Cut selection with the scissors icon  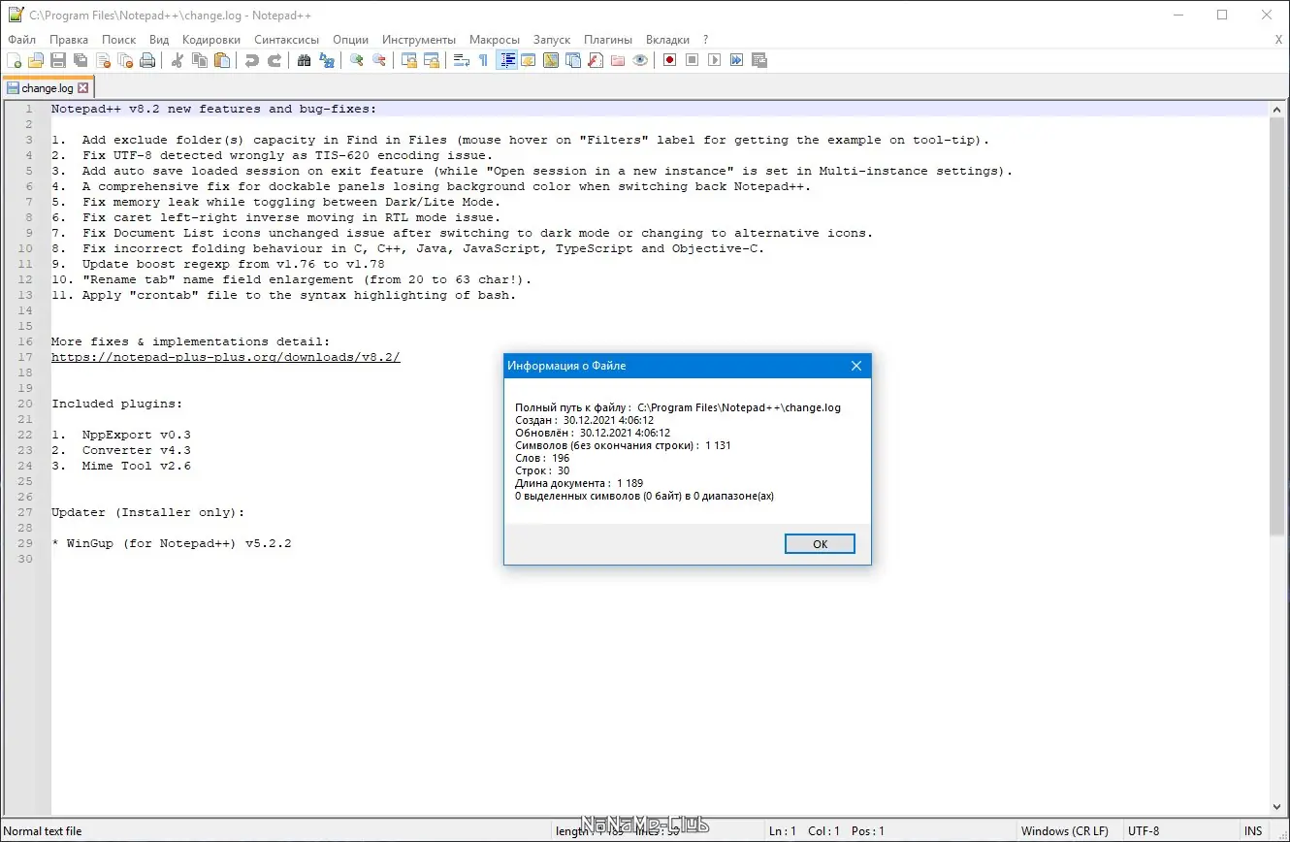point(177,60)
